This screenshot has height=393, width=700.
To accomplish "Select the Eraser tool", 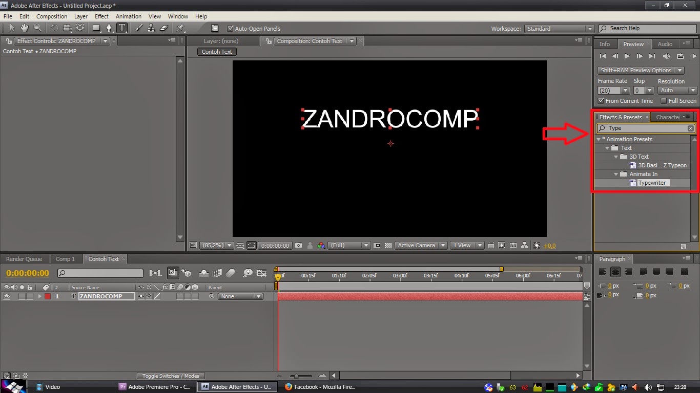I will coord(164,28).
